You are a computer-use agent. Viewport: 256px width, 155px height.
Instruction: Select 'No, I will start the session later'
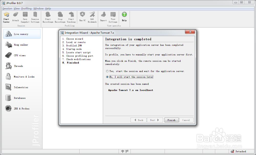[x=107, y=77]
